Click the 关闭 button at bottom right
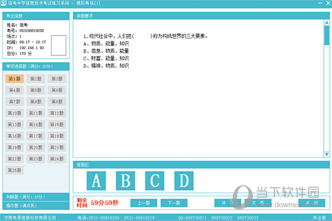The height and width of the screenshot is (221, 332). [x=312, y=203]
